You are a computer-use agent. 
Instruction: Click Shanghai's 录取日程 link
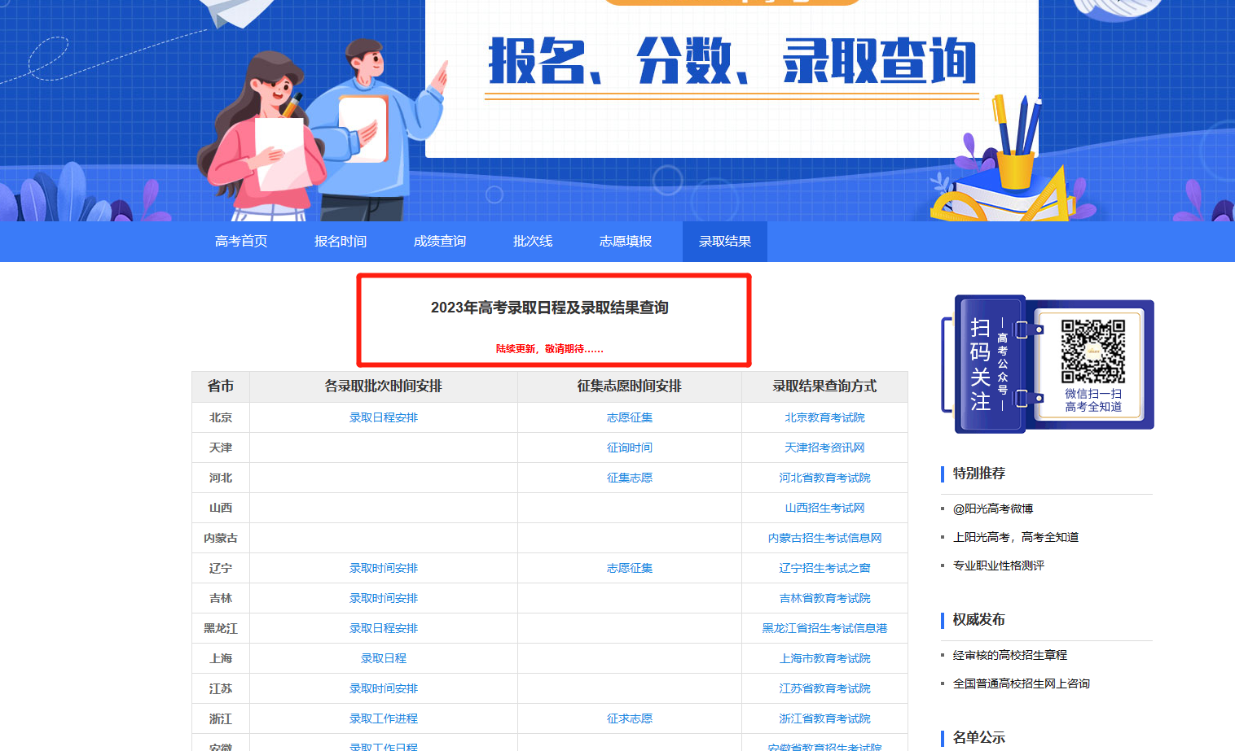(x=384, y=658)
